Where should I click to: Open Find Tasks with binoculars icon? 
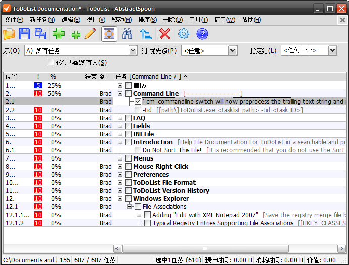127,34
